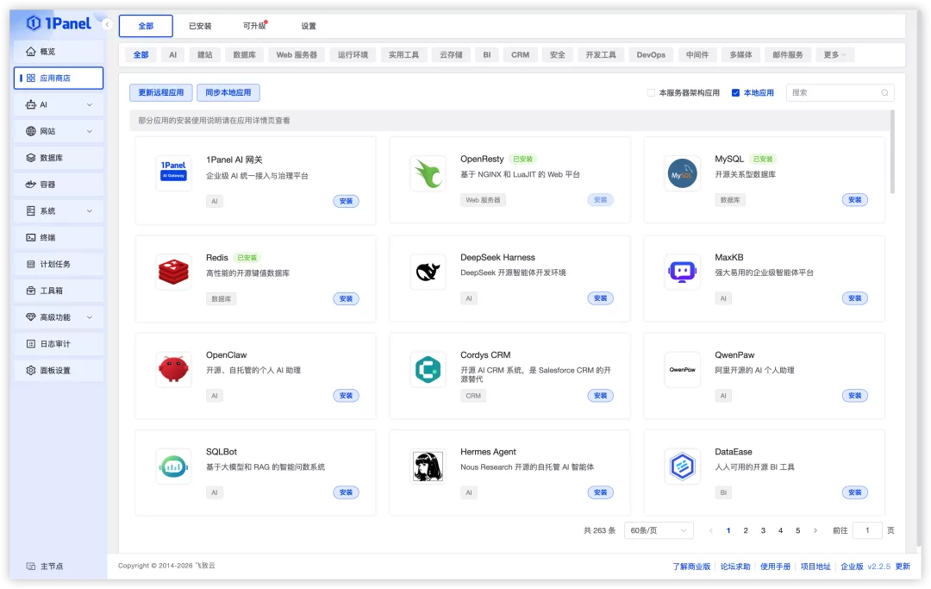Screen dimensions: 931x589
Task: Click the DeepSeek Harness whale icon
Action: (428, 272)
